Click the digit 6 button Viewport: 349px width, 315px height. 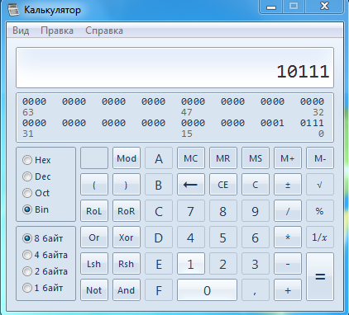(x=256, y=237)
